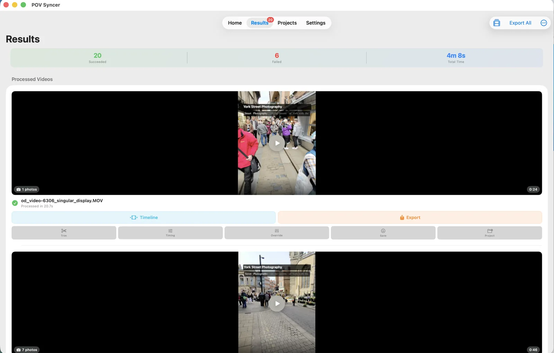This screenshot has width=554, height=353.
Task: Click the 4m 8s Total Time statistic
Action: pos(456,58)
